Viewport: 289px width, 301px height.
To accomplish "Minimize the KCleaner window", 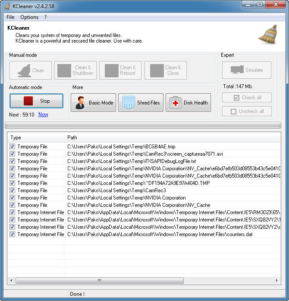I will (x=248, y=4).
